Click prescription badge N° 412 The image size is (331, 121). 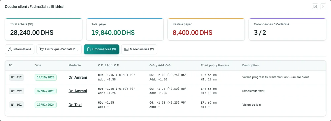[x=17, y=77]
